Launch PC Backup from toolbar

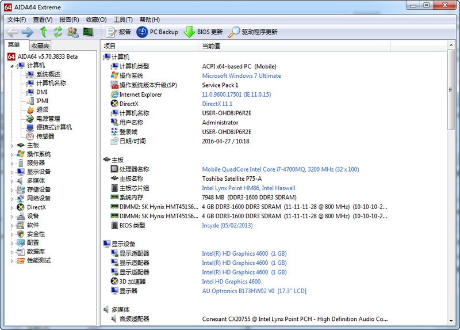pyautogui.click(x=158, y=32)
